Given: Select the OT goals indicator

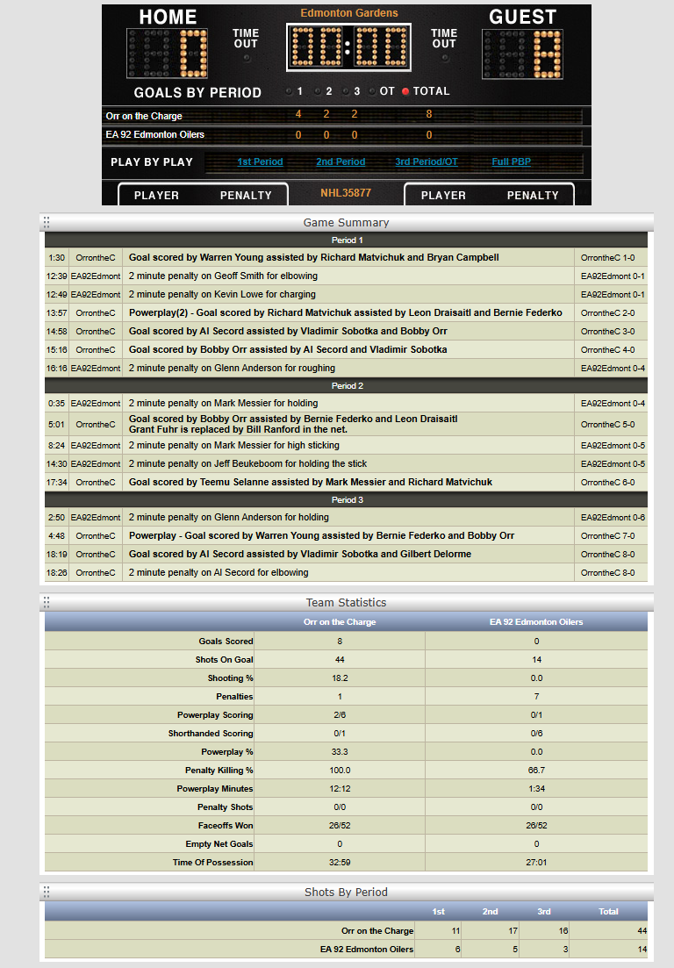Looking at the screenshot, I should (372, 91).
